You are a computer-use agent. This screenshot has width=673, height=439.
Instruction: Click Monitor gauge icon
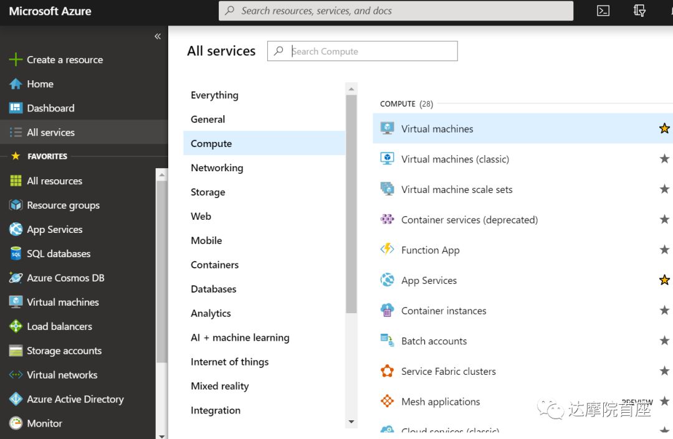point(16,423)
